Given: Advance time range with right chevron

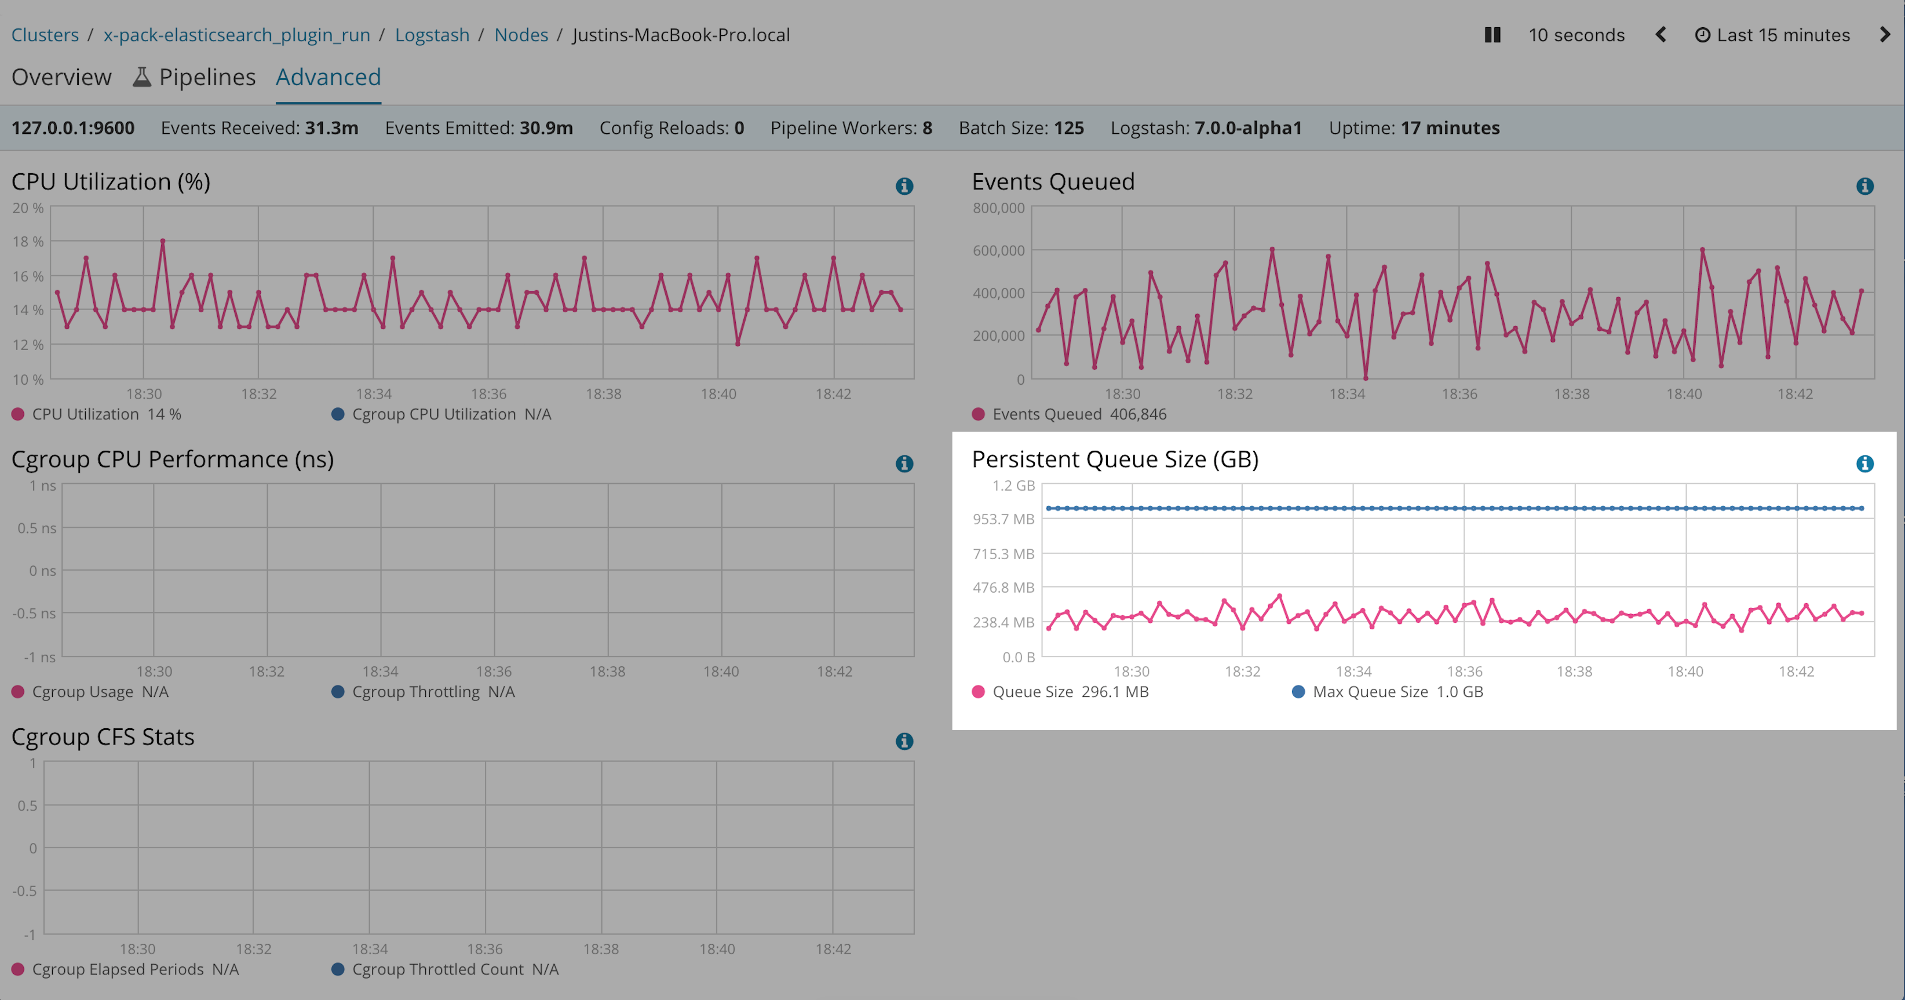Looking at the screenshot, I should (x=1884, y=35).
